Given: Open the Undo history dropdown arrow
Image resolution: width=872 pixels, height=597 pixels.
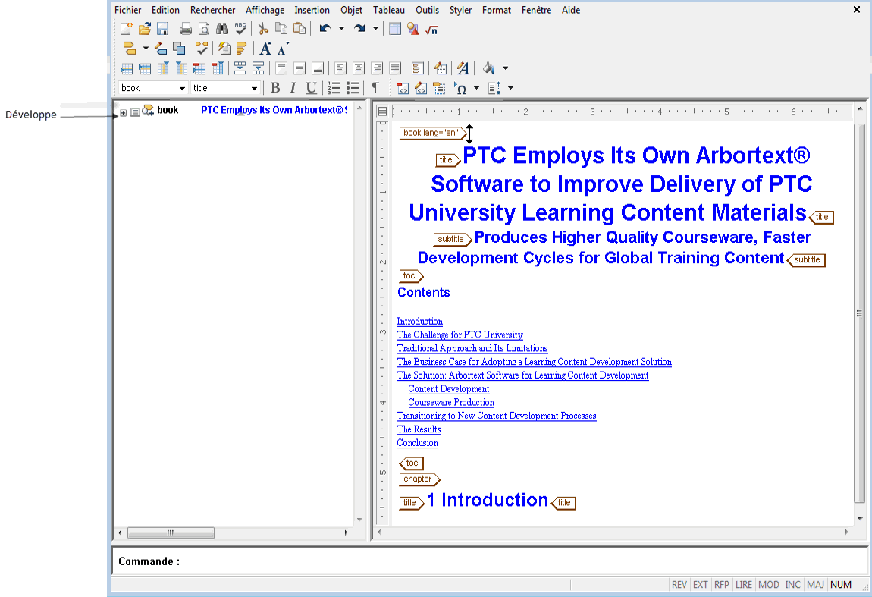Looking at the screenshot, I should point(341,28).
